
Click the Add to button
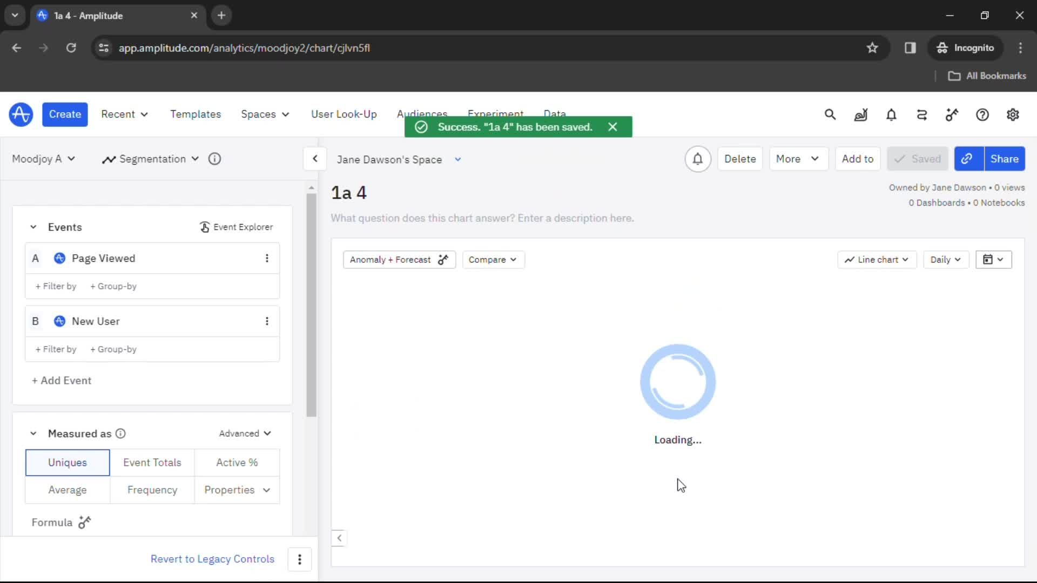pos(858,159)
